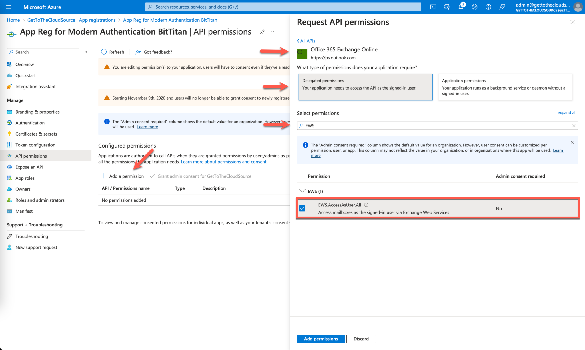Uncheck the EWS.AccessAsUser.All permission checkbox
This screenshot has width=585, height=350.
[302, 208]
